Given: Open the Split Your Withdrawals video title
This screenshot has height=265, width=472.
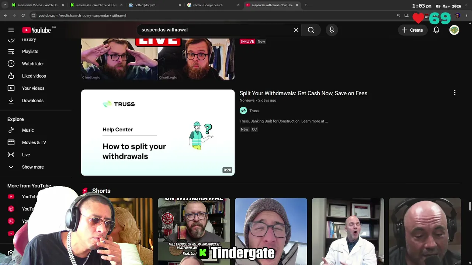Looking at the screenshot, I should (x=303, y=93).
